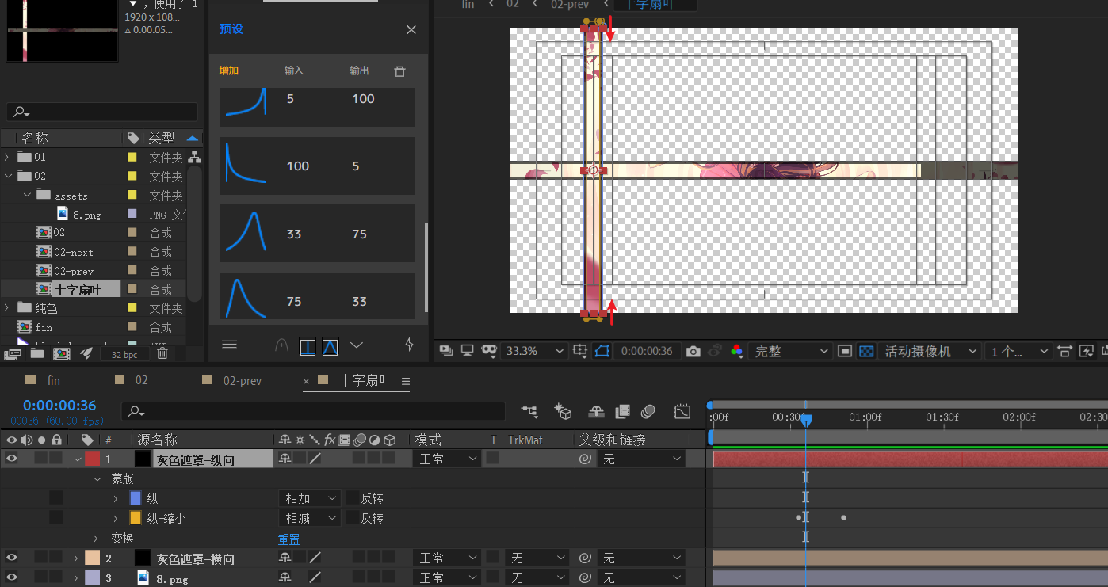Image resolution: width=1108 pixels, height=587 pixels.
Task: Expand the 01 folder in project panel
Action: [x=7, y=157]
